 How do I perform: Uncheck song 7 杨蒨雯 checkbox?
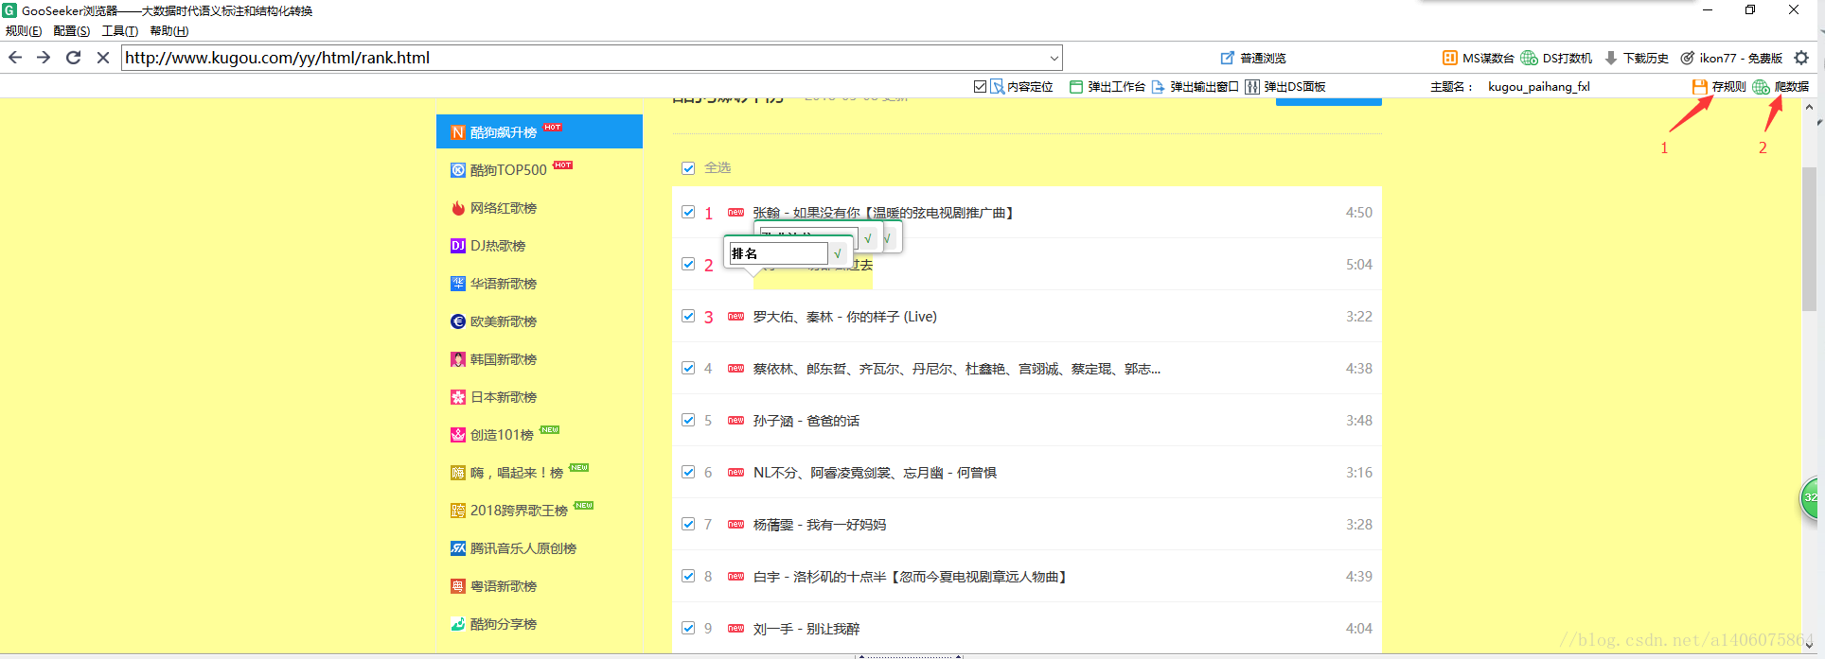[688, 524]
